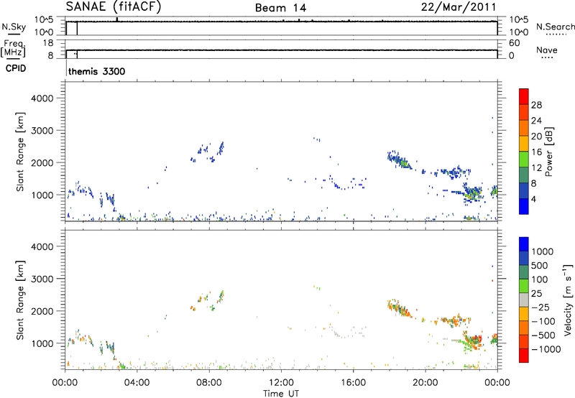Click the 'Beam 14' heading
Image resolution: width=575 pixels, height=398 pixels.
pyautogui.click(x=280, y=8)
